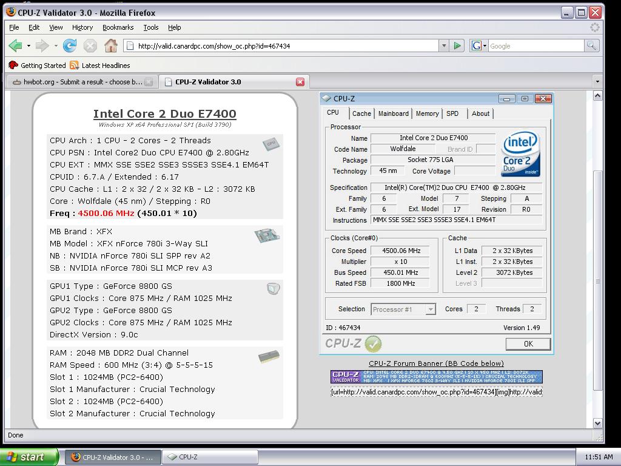Click the ID : 467434 text
The height and width of the screenshot is (466, 621).
(x=343, y=328)
